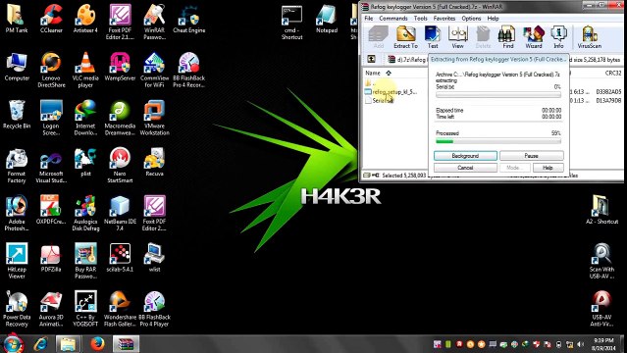Image resolution: width=627 pixels, height=353 pixels.
Task: Launch Macromedia Dreamweaver desktop icon
Action: point(120,117)
